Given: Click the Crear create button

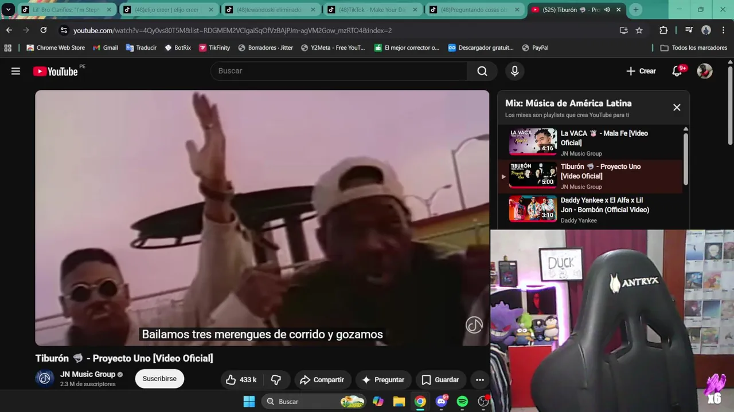Looking at the screenshot, I should 641,71.
